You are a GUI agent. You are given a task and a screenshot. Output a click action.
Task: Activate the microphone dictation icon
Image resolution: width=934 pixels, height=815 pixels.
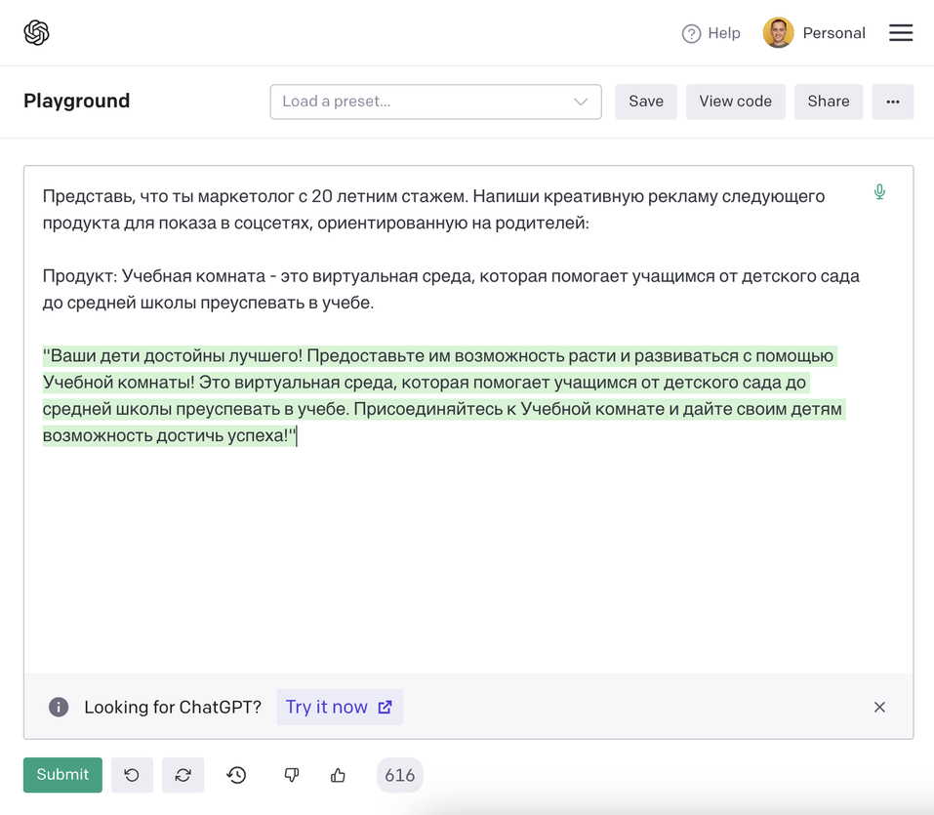point(879,191)
